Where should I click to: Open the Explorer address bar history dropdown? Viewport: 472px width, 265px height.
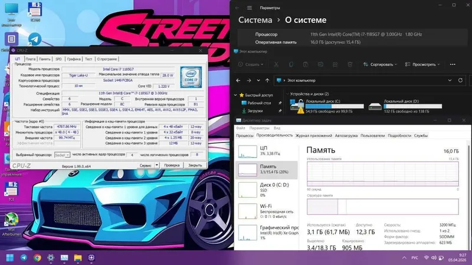pyautogui.click(x=450, y=81)
